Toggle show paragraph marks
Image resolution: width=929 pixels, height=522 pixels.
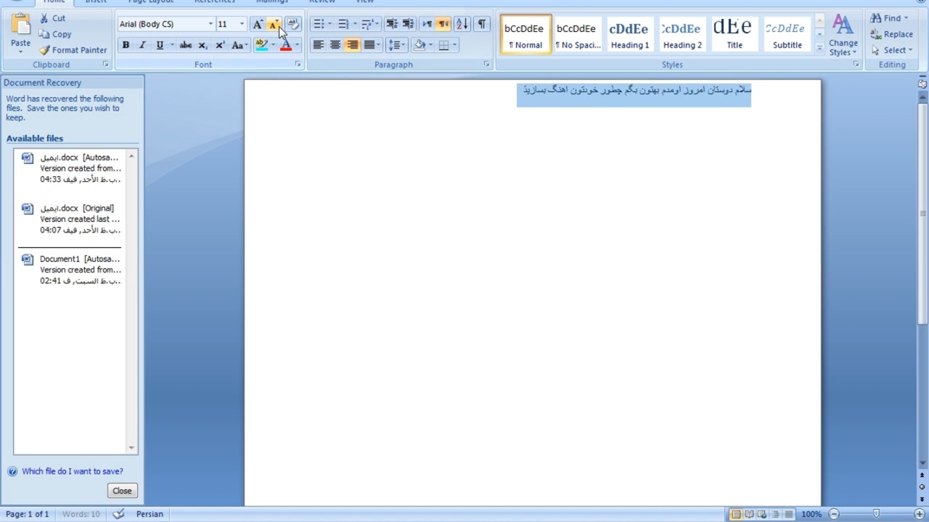click(x=481, y=25)
